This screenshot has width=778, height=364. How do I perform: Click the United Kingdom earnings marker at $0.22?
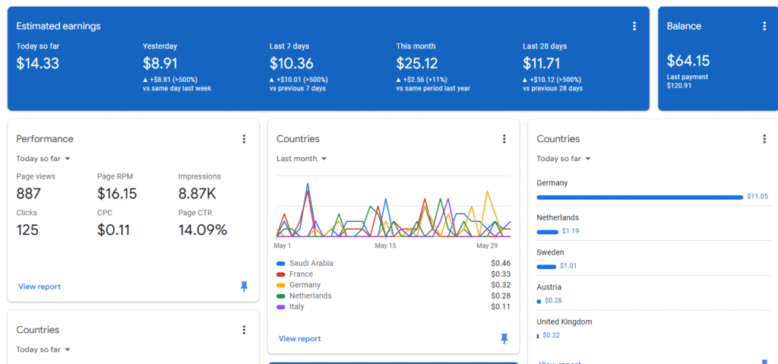point(538,336)
